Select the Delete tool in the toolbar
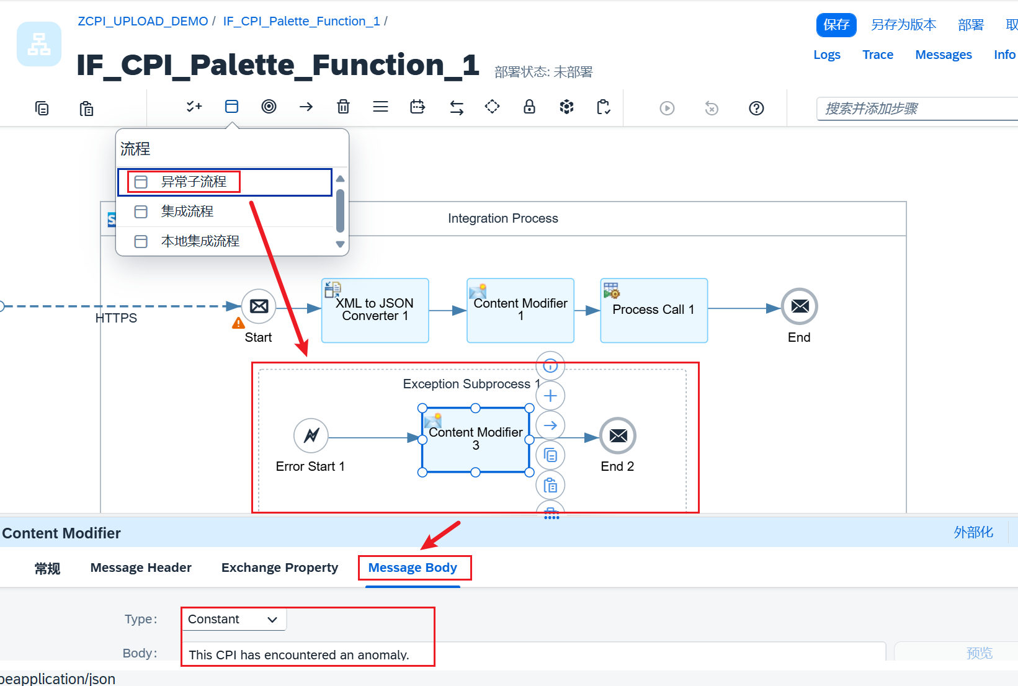Image resolution: width=1018 pixels, height=686 pixels. coord(343,107)
